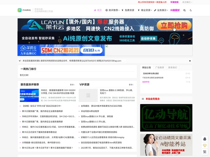Toggle dark mode moon icon
Screen dimensions: 210x157
point(191,10)
